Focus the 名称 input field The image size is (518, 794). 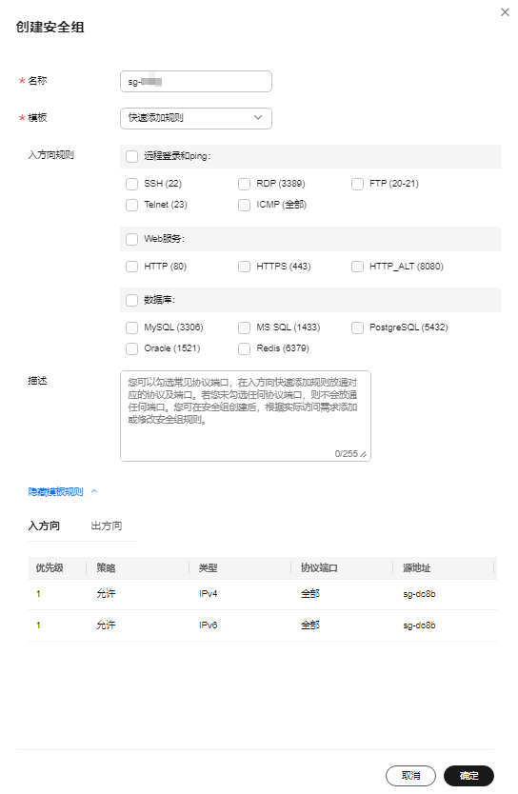click(x=196, y=82)
